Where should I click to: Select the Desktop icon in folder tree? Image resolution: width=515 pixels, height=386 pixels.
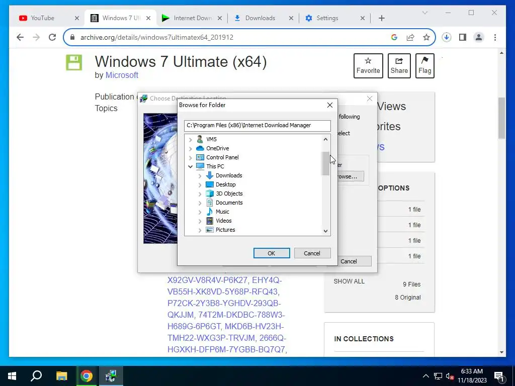[x=210, y=184]
